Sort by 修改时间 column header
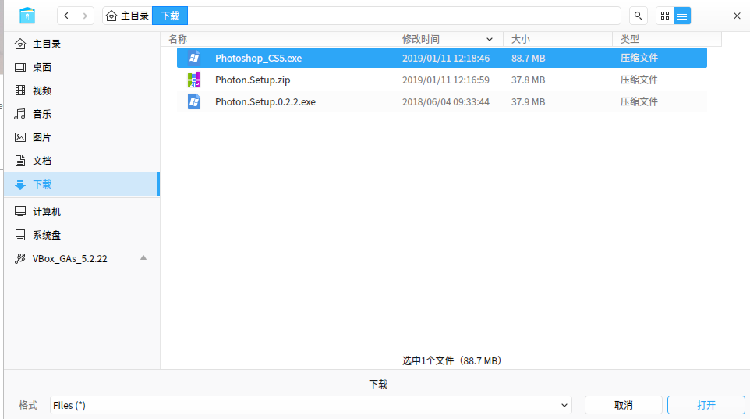The width and height of the screenshot is (750, 419). (x=448, y=39)
